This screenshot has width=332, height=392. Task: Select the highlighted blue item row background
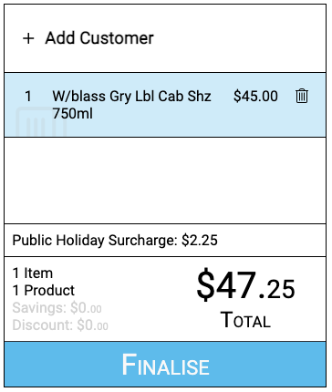(165, 105)
